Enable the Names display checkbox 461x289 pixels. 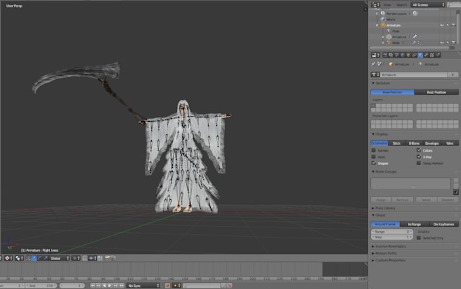click(x=374, y=150)
